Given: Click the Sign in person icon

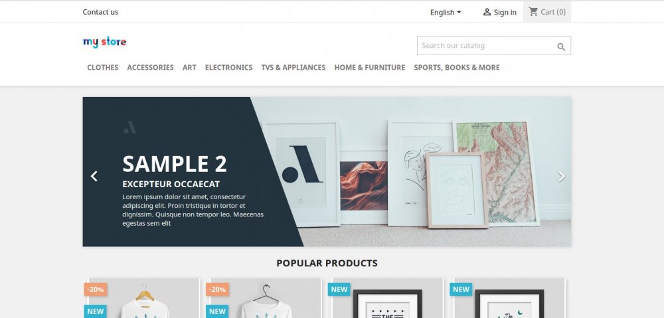Looking at the screenshot, I should coord(487,12).
